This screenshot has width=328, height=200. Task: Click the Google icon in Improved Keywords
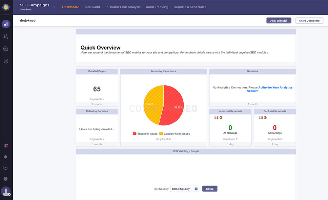[x=221, y=118]
